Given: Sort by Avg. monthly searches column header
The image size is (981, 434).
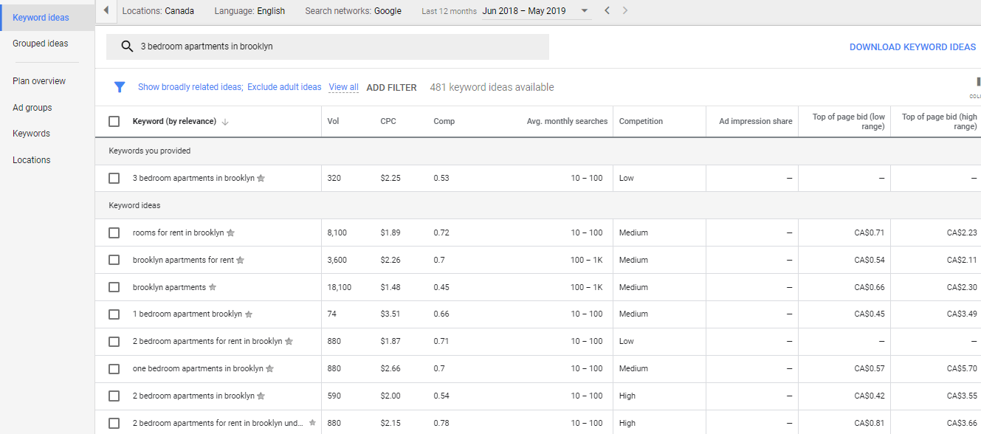Looking at the screenshot, I should [567, 121].
